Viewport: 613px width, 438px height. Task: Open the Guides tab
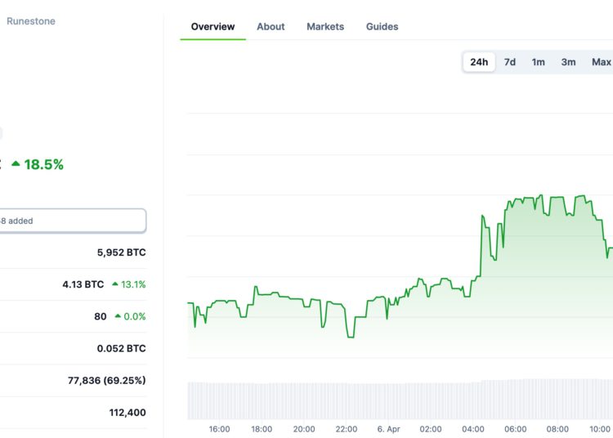coord(382,27)
